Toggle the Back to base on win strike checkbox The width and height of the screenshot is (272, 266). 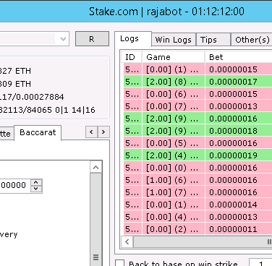pyautogui.click(x=120, y=263)
